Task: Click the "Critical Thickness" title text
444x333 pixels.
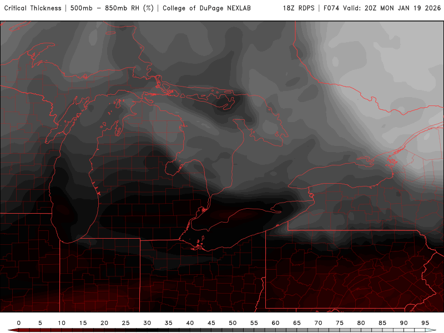Action: coord(33,8)
